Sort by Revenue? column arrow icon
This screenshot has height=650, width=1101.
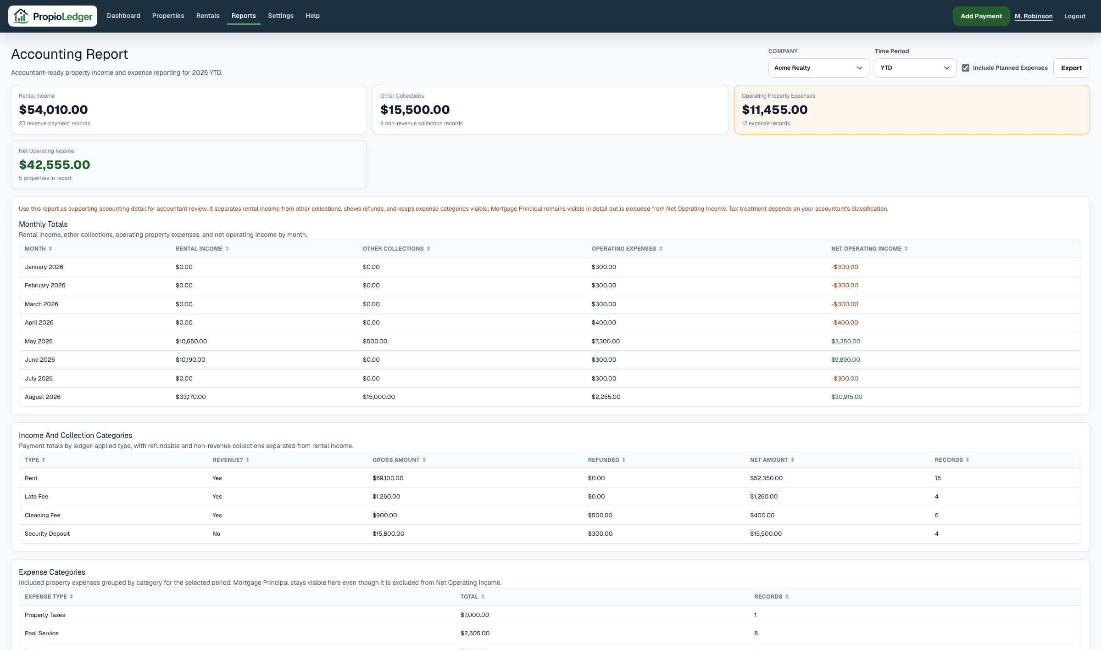pyautogui.click(x=247, y=460)
